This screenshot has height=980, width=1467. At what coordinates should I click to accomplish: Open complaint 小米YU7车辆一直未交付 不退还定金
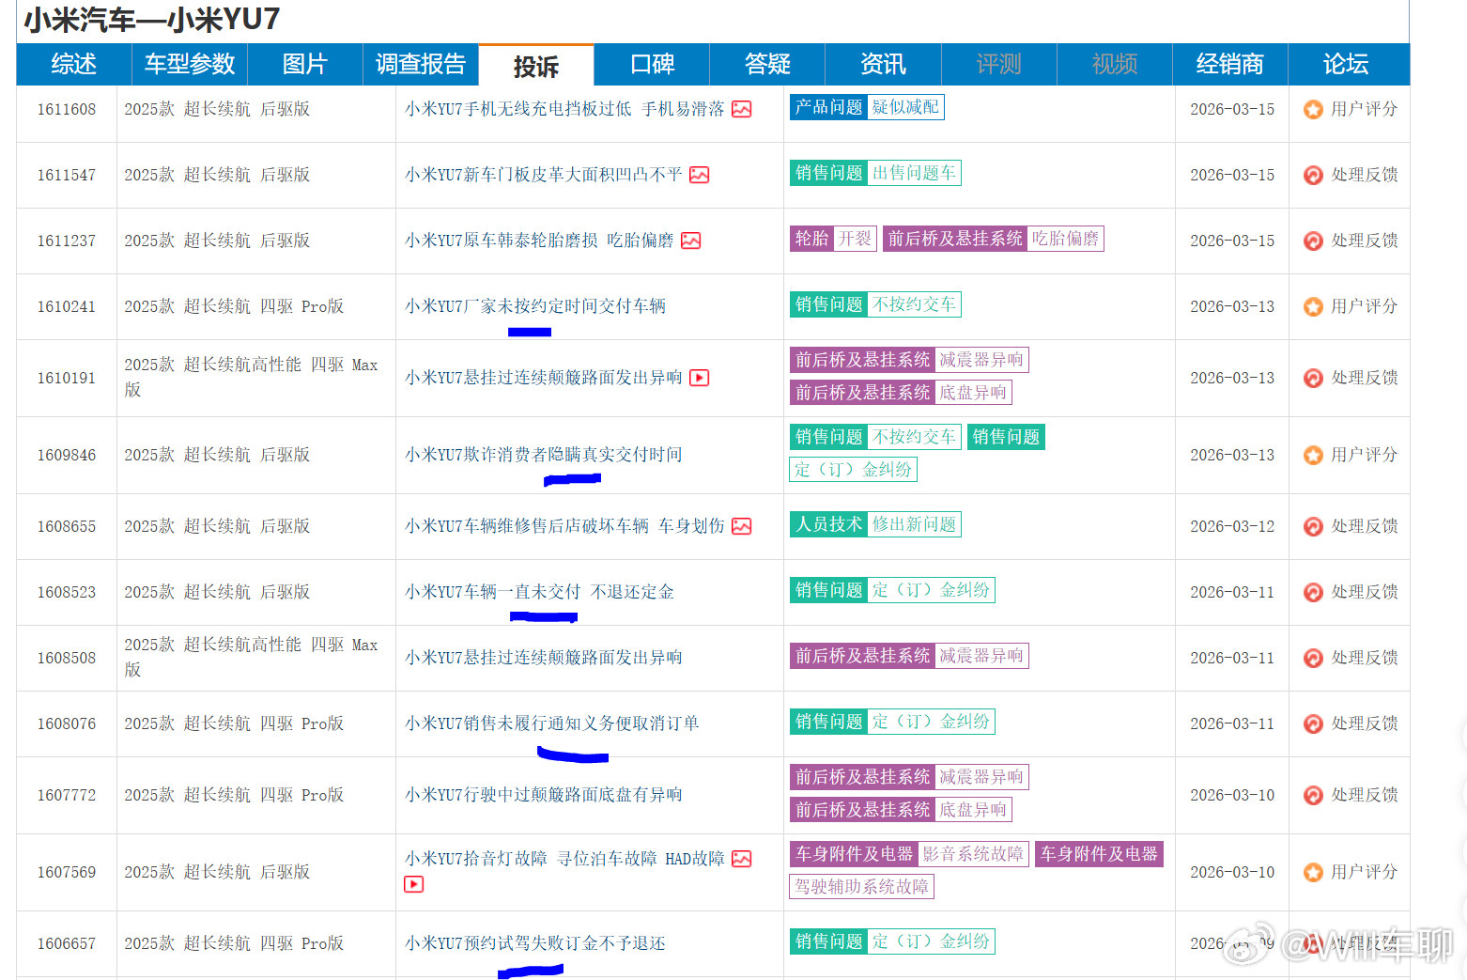tap(539, 592)
